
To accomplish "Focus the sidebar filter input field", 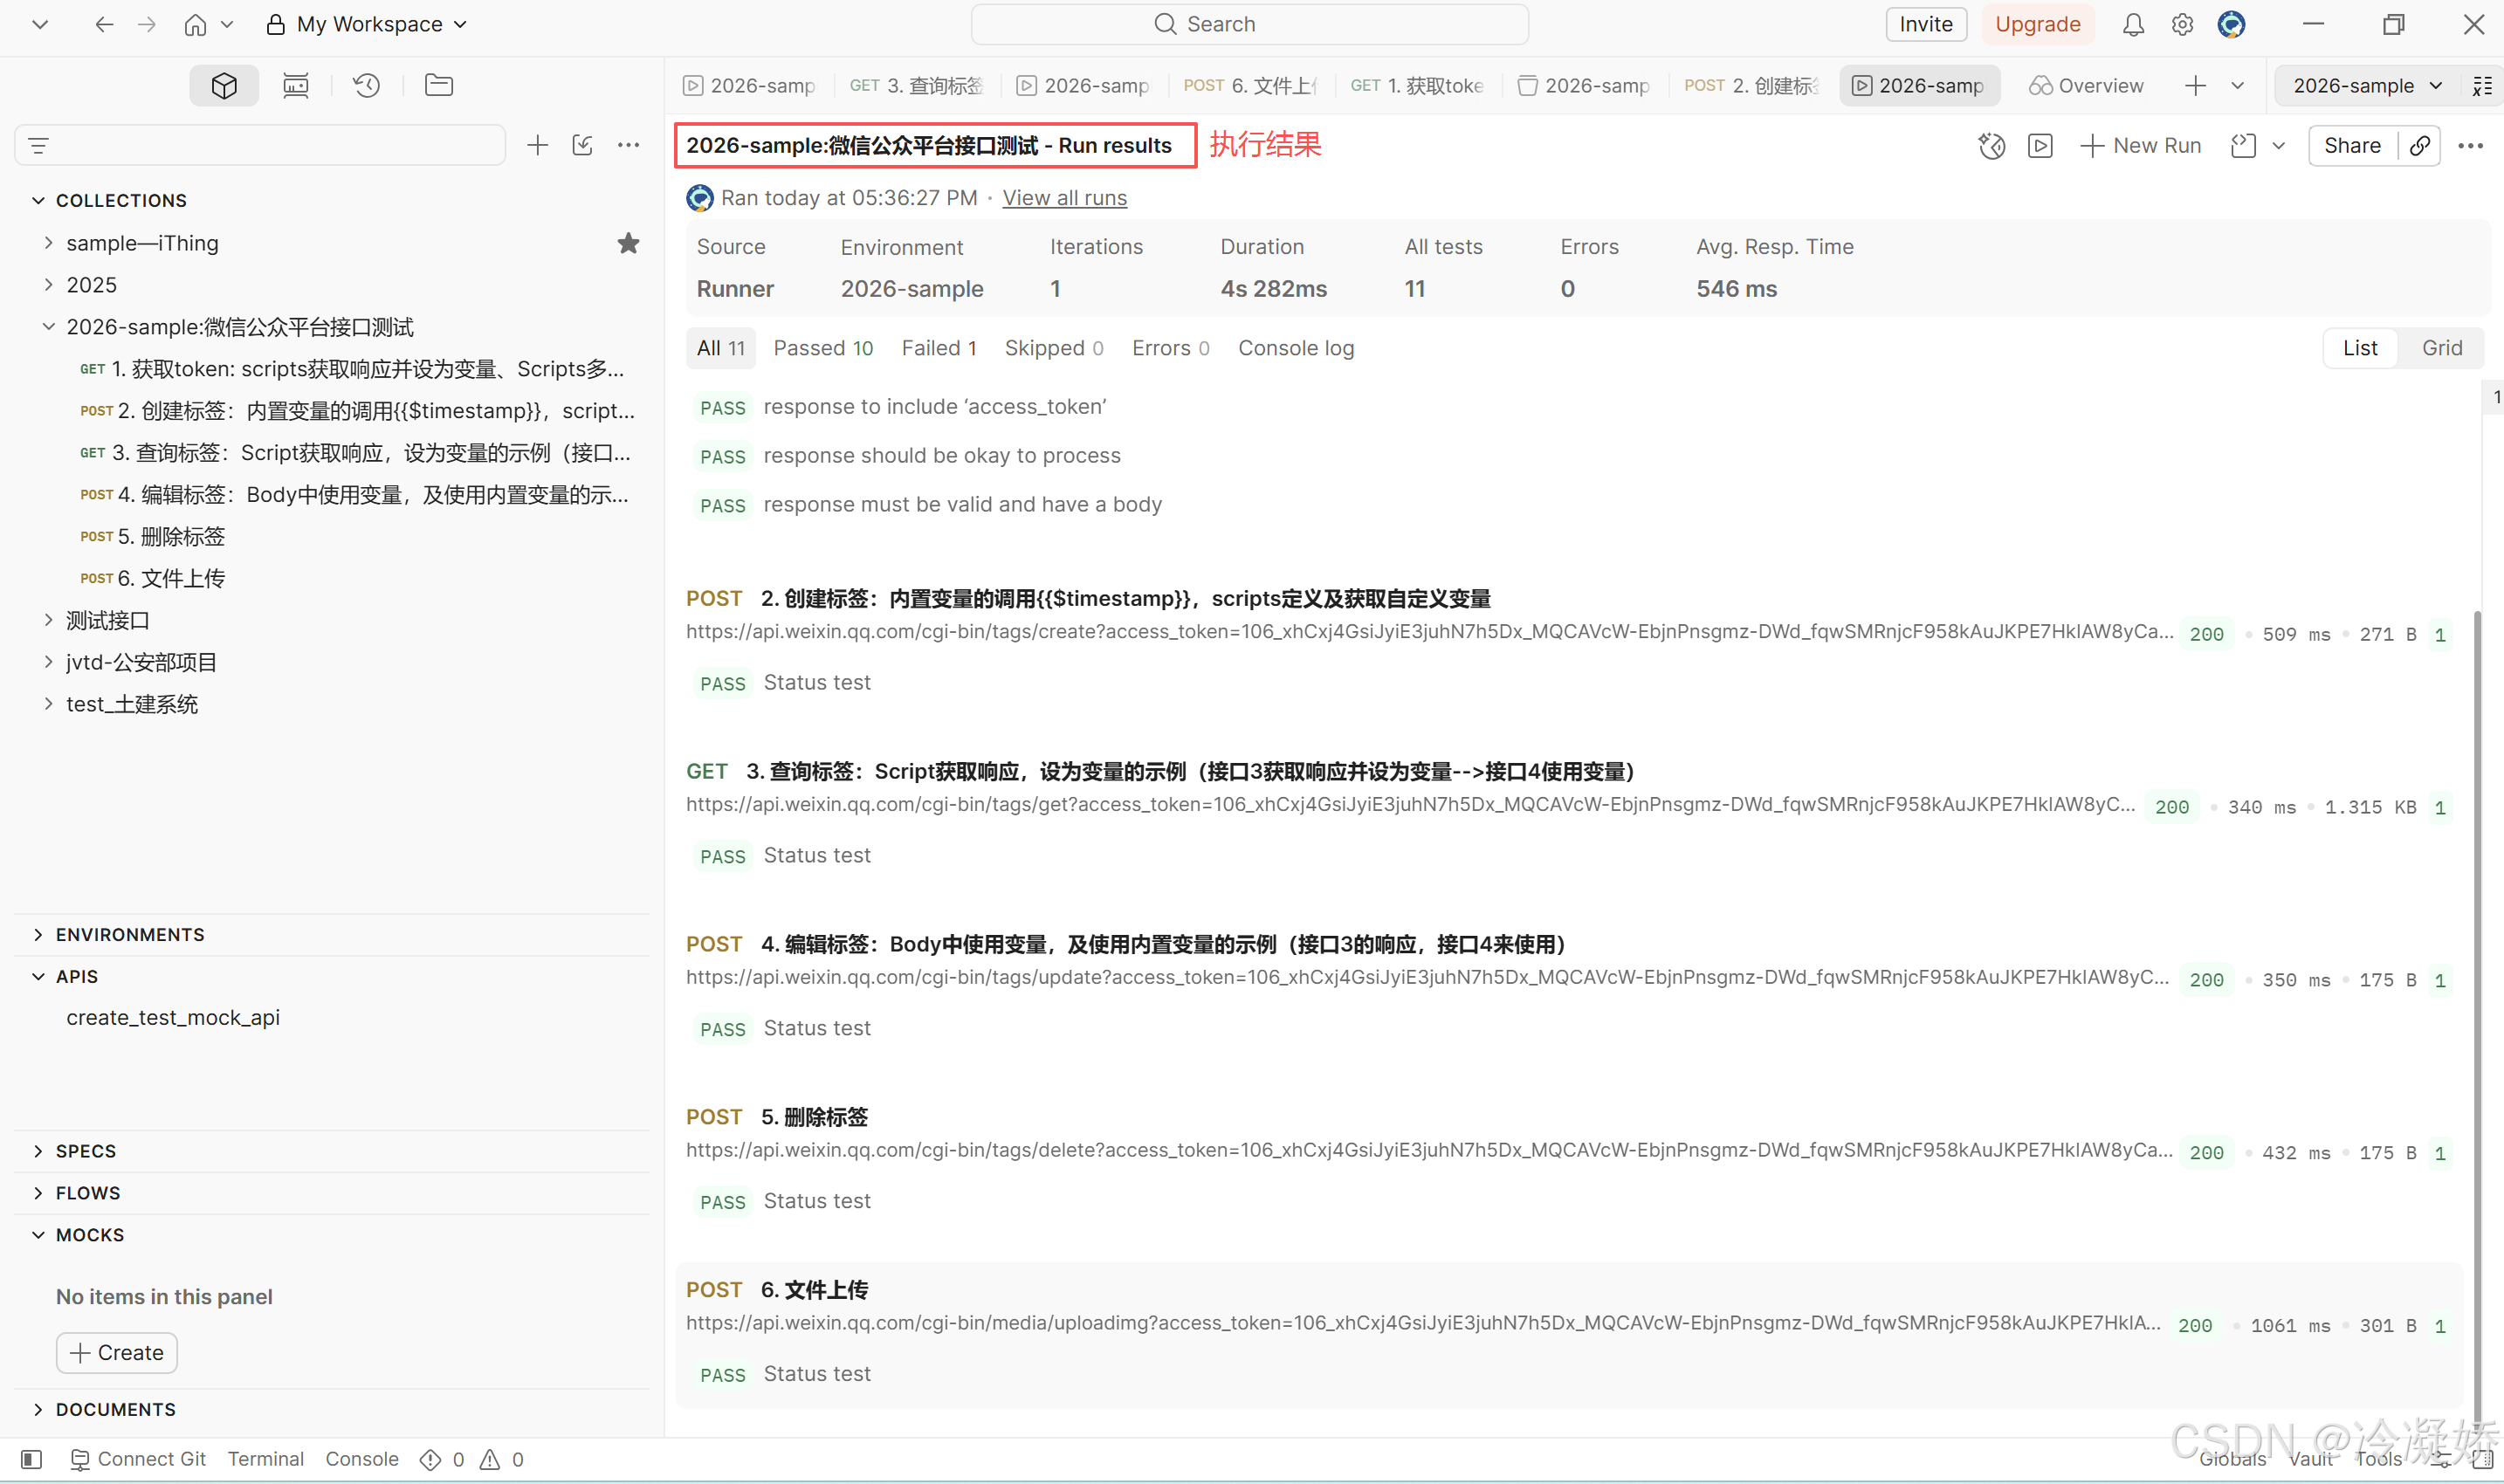I will tap(260, 146).
